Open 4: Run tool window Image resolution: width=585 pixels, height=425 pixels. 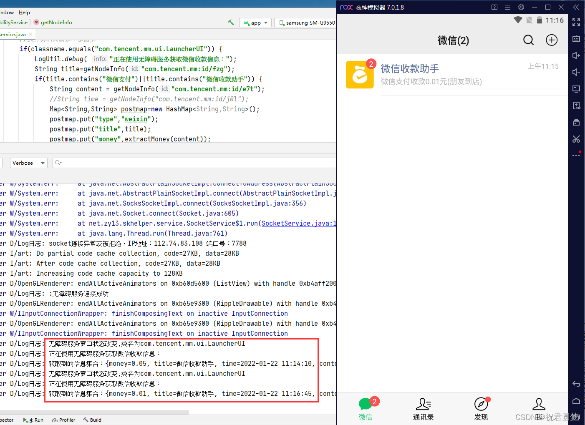[x=33, y=420]
